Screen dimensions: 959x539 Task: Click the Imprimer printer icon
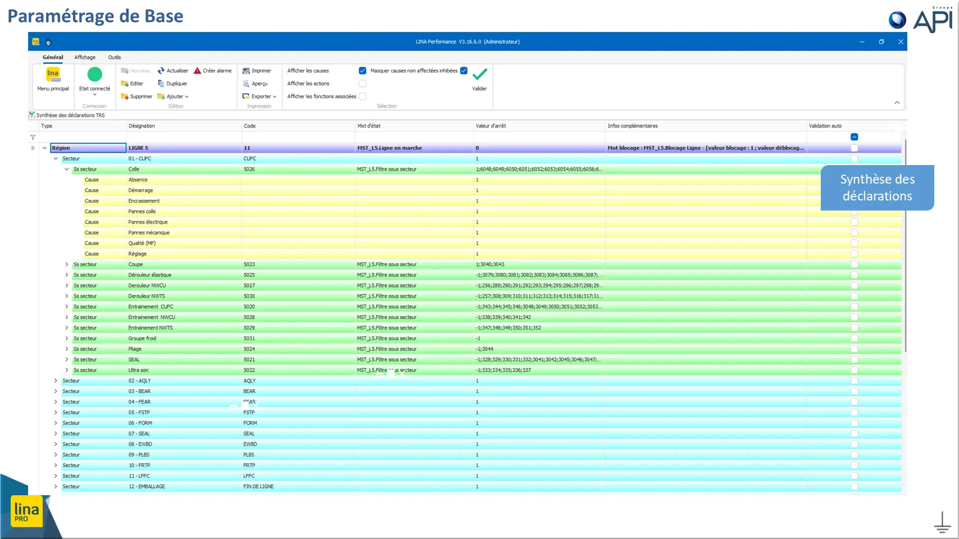click(x=246, y=71)
